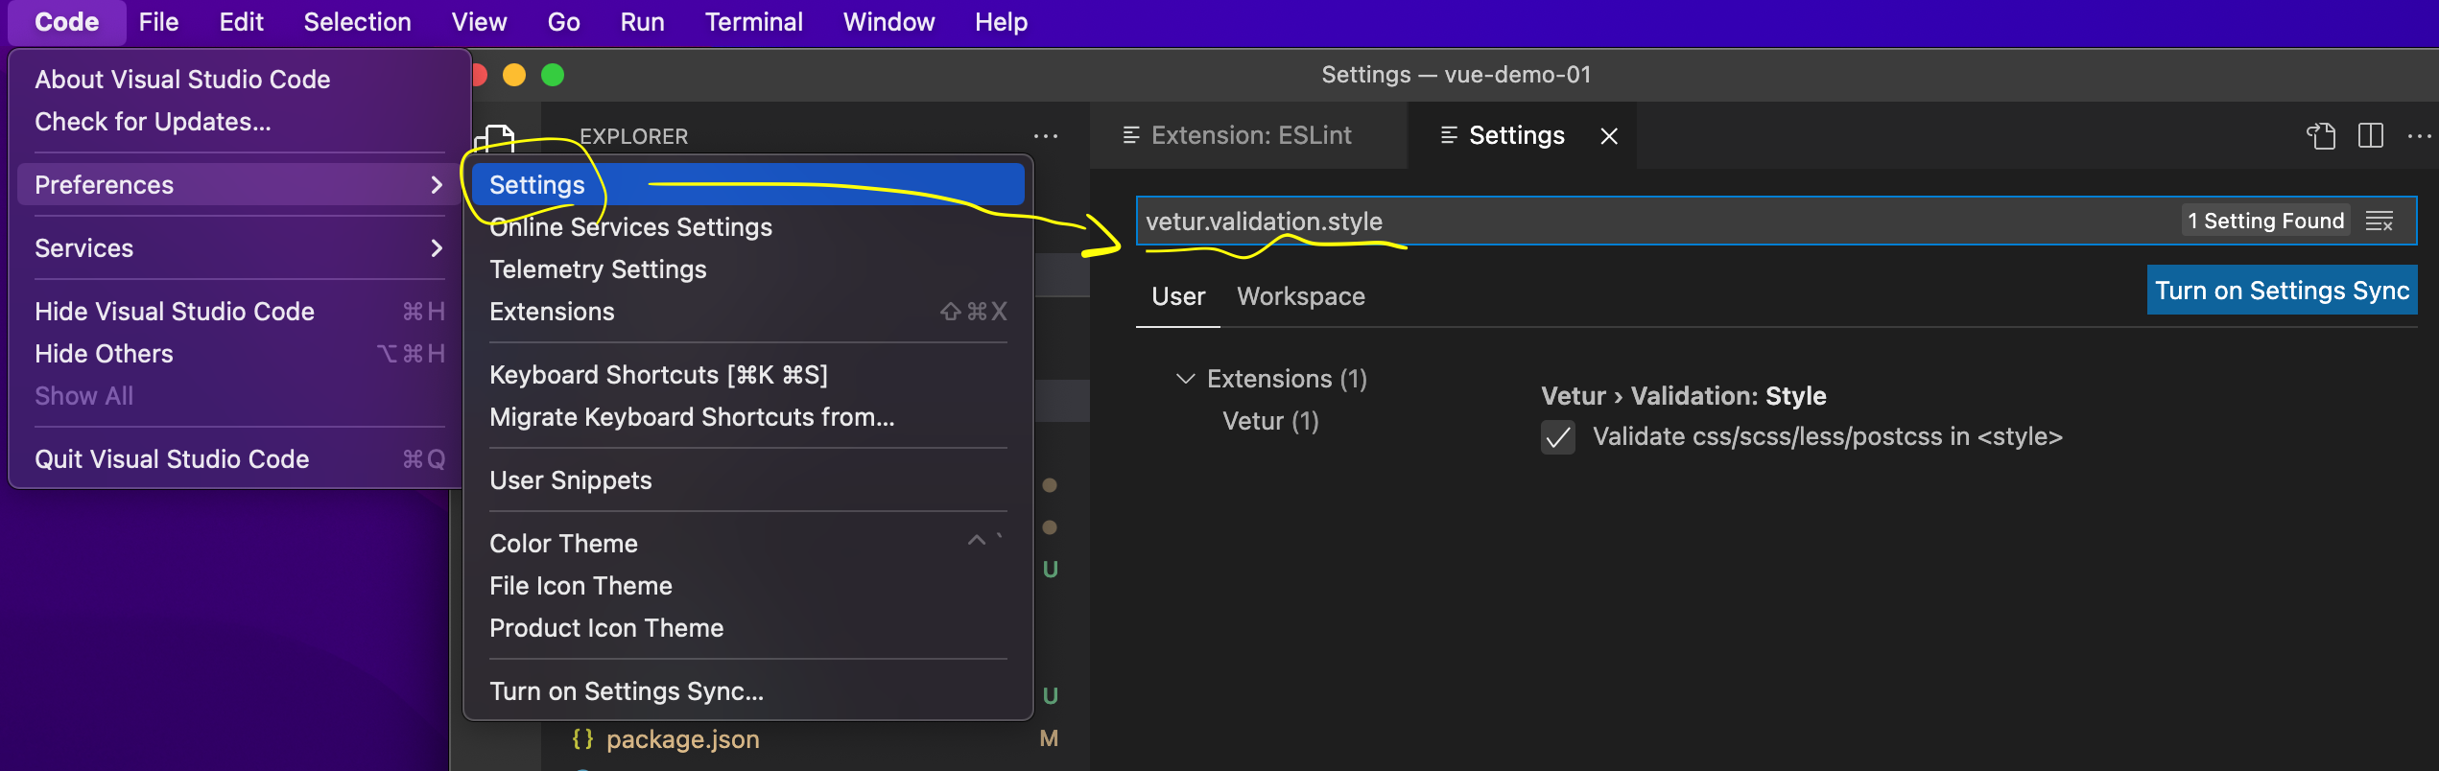
Task: Toggle Validate css/scss/less/postcss in style checkbox
Action: pyautogui.click(x=1558, y=438)
